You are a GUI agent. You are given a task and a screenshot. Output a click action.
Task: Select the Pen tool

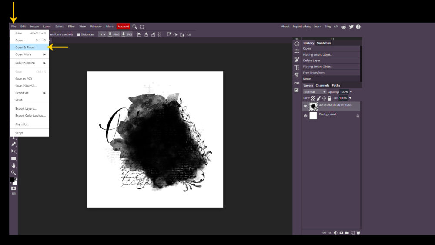click(13, 144)
